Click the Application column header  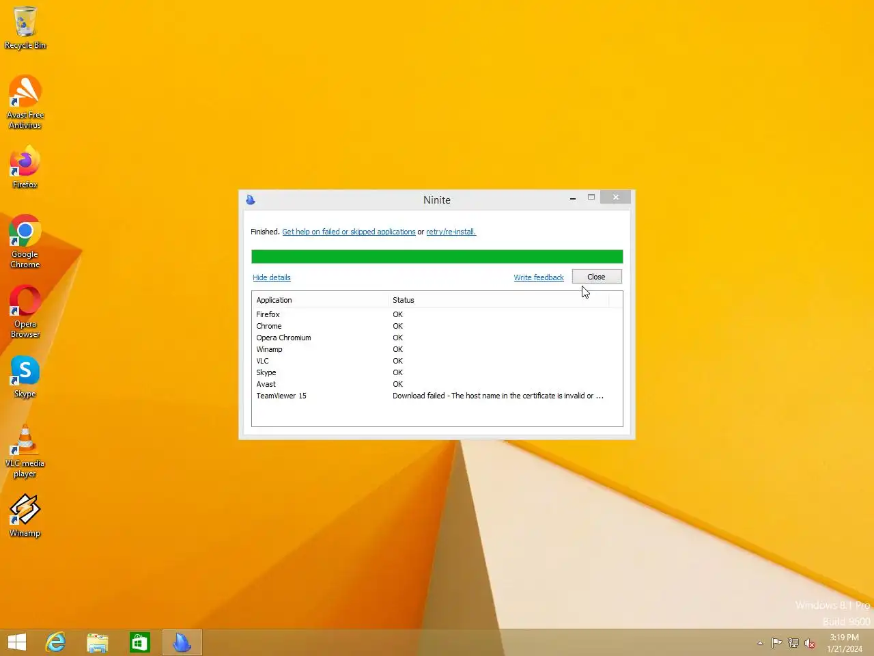[x=320, y=300]
